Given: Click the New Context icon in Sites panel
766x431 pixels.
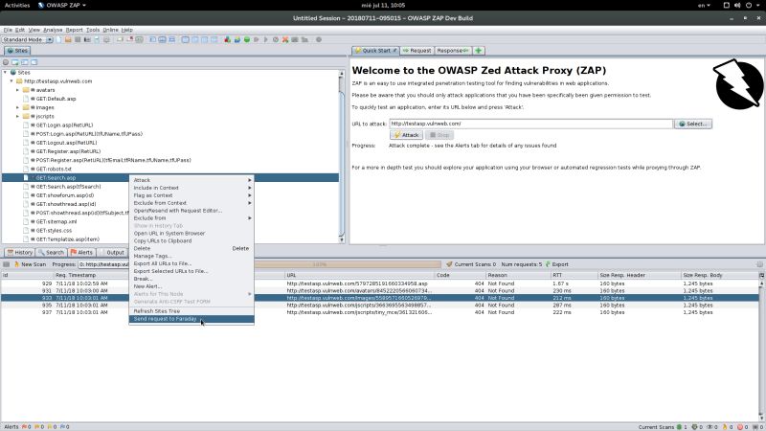Looking at the screenshot, I should point(15,62).
